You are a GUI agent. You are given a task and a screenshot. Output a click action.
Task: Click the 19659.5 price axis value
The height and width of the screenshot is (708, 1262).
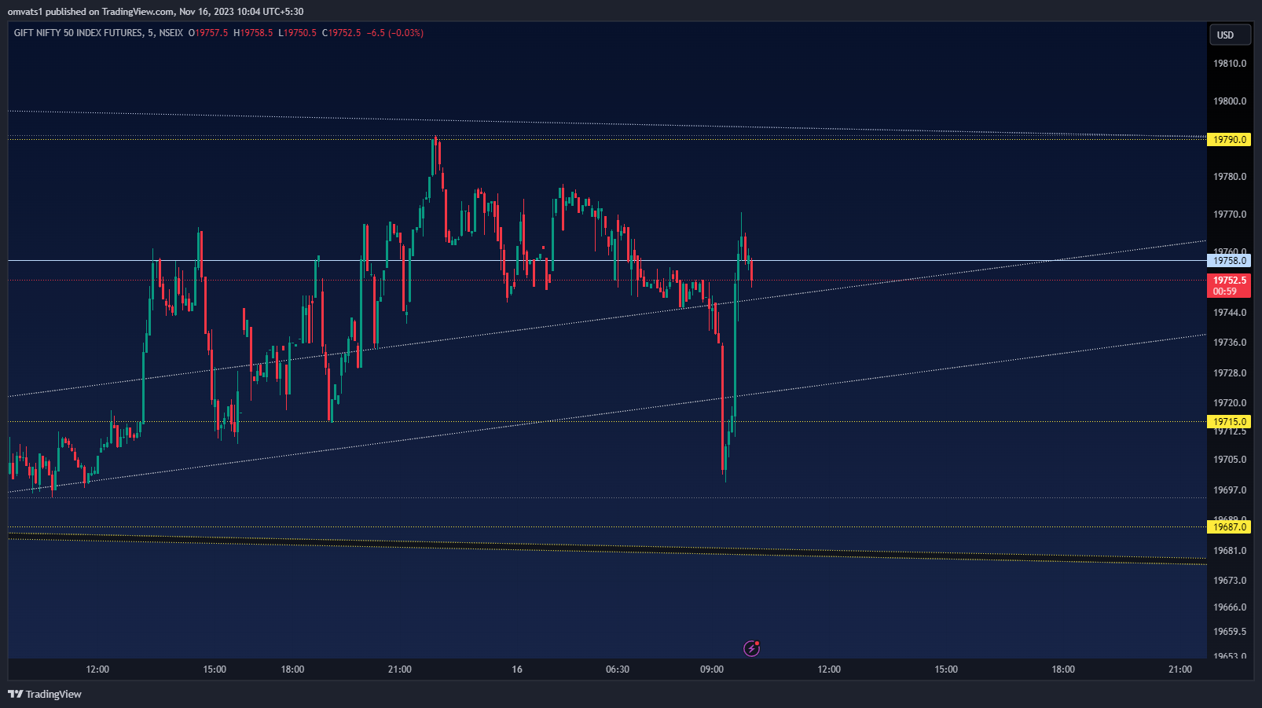[x=1230, y=632]
